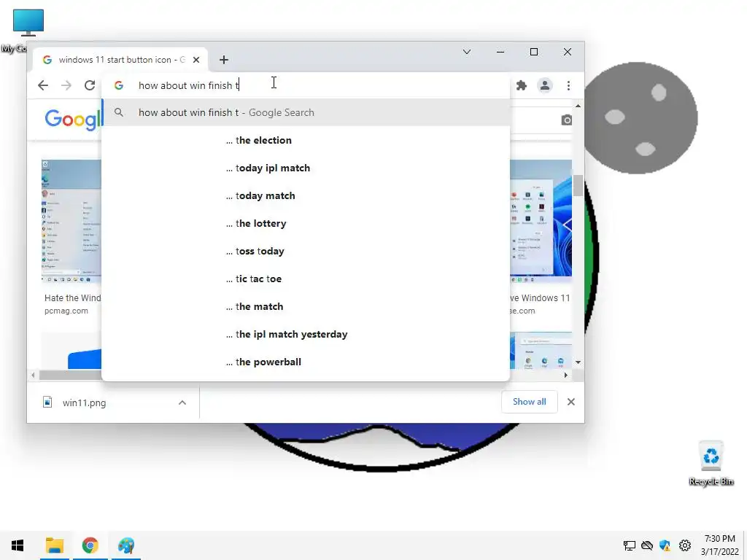Screen dimensions: 747x560
Task: Select 'how about win finish t - Google Search'
Action: (306, 112)
